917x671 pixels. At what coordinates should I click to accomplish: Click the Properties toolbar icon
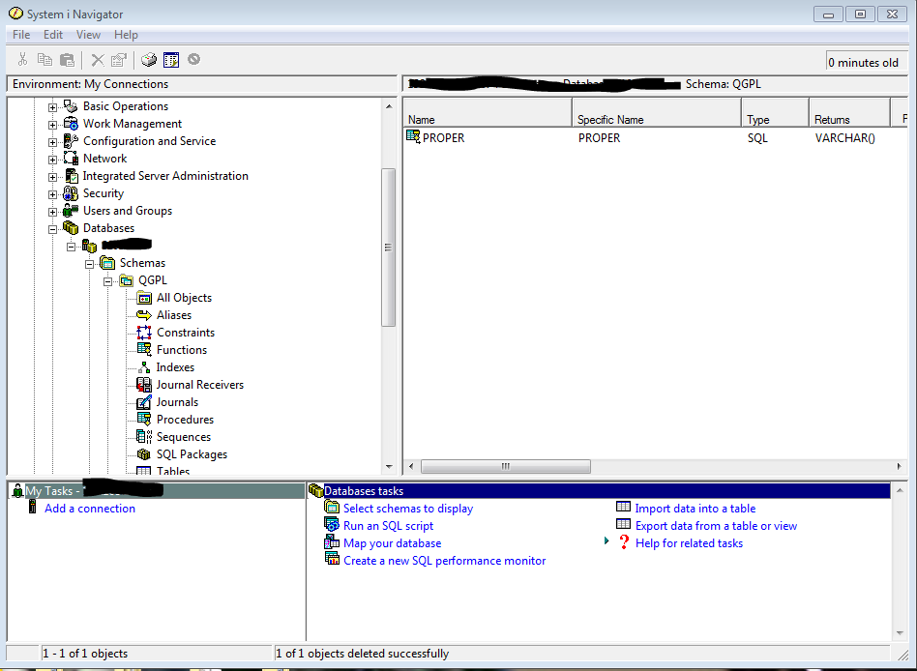tap(119, 60)
